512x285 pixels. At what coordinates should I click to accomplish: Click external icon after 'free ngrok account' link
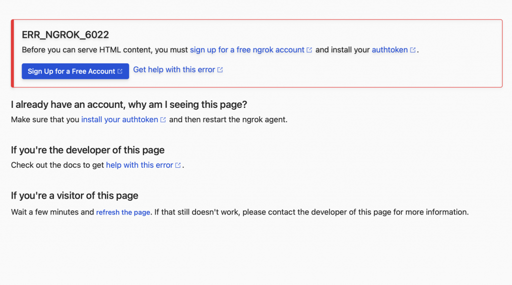click(309, 50)
